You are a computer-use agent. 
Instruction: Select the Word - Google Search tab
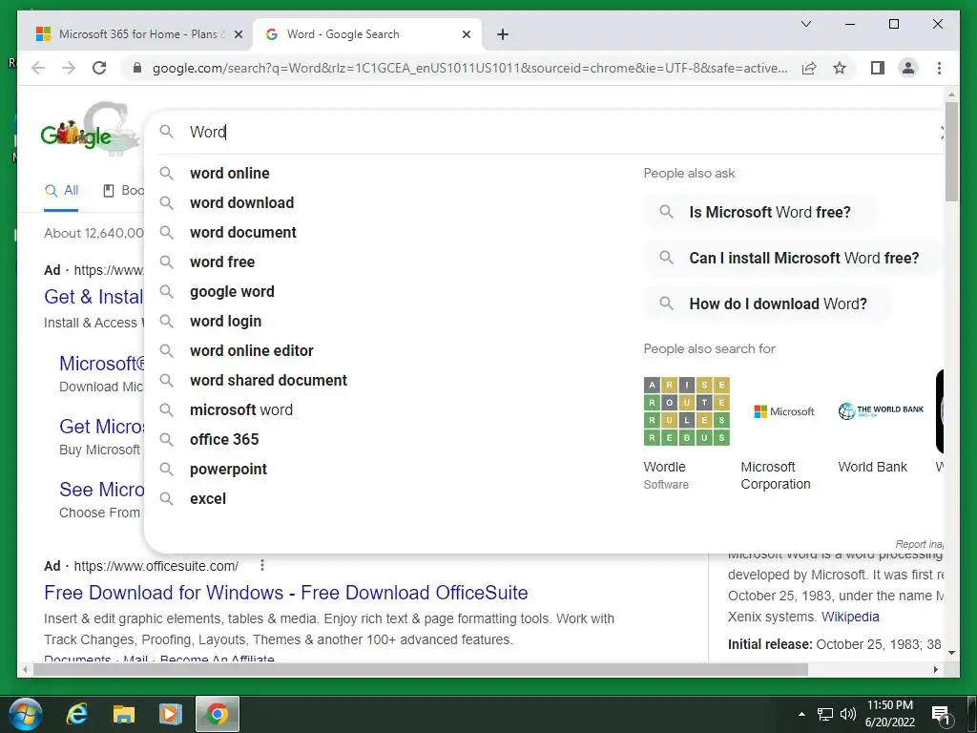(x=367, y=34)
